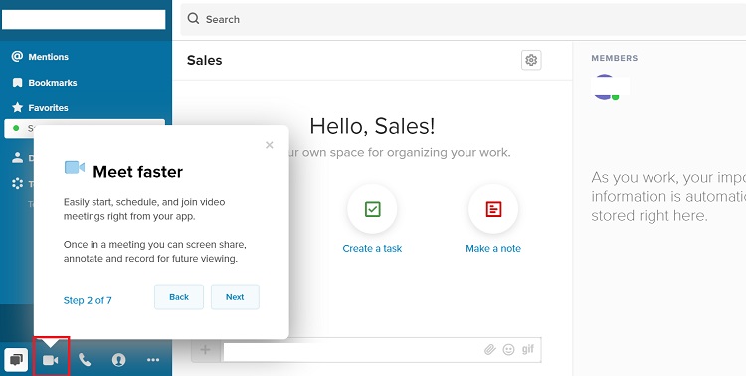Screen dimensions: 746x376
Task: Attach a file with the paperclip icon
Action: click(x=490, y=350)
